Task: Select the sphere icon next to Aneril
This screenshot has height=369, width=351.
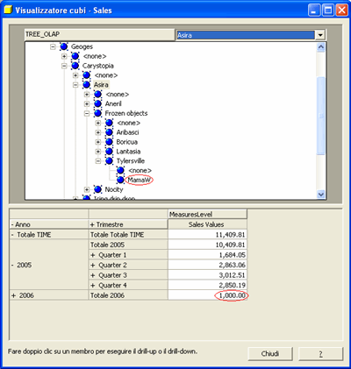Action: [x=97, y=103]
